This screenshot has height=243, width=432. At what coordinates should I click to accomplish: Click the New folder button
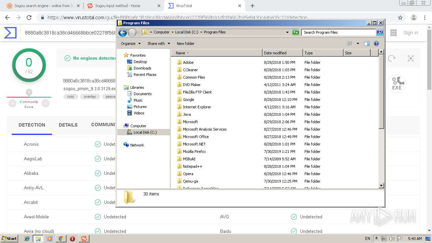186,44
